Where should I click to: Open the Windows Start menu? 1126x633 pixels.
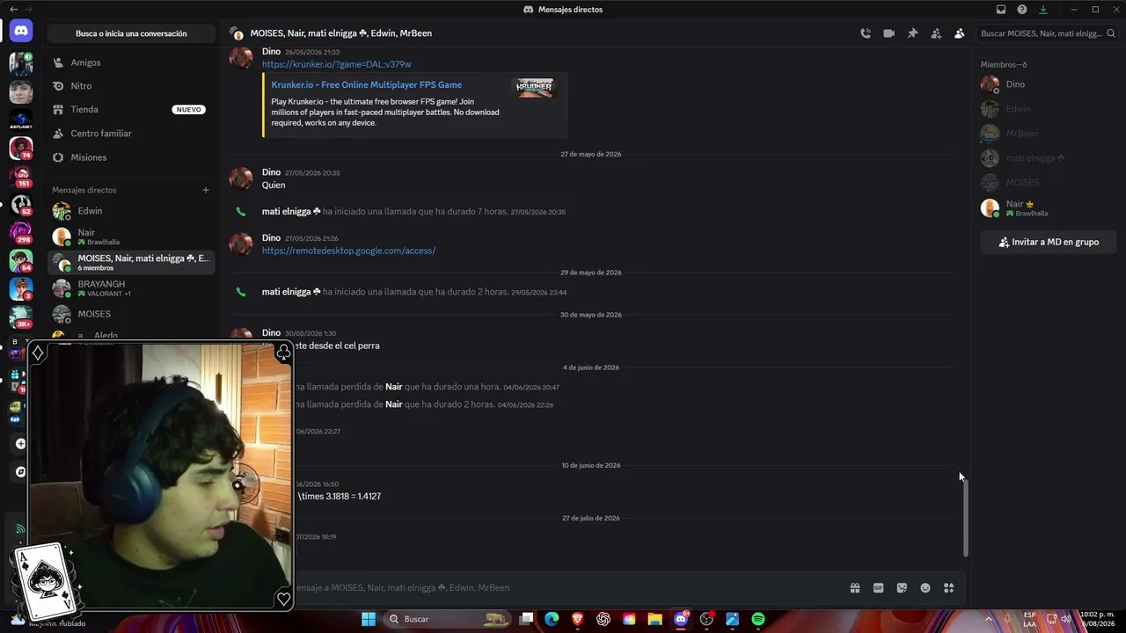point(369,619)
